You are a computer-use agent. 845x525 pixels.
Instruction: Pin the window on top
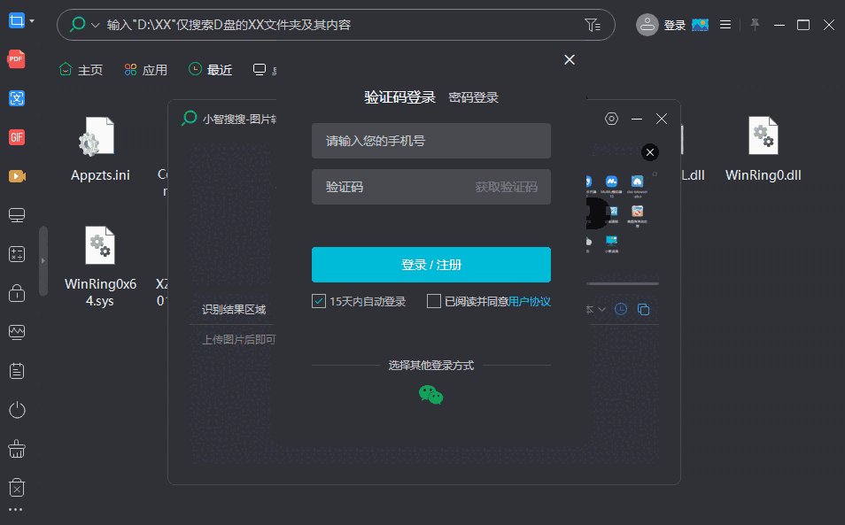coord(755,25)
